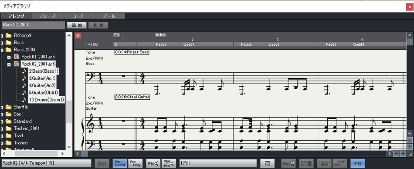This screenshot has height=169, width=414.
Task: Click the Fadd9 chord in measure 2
Action: 161,44
